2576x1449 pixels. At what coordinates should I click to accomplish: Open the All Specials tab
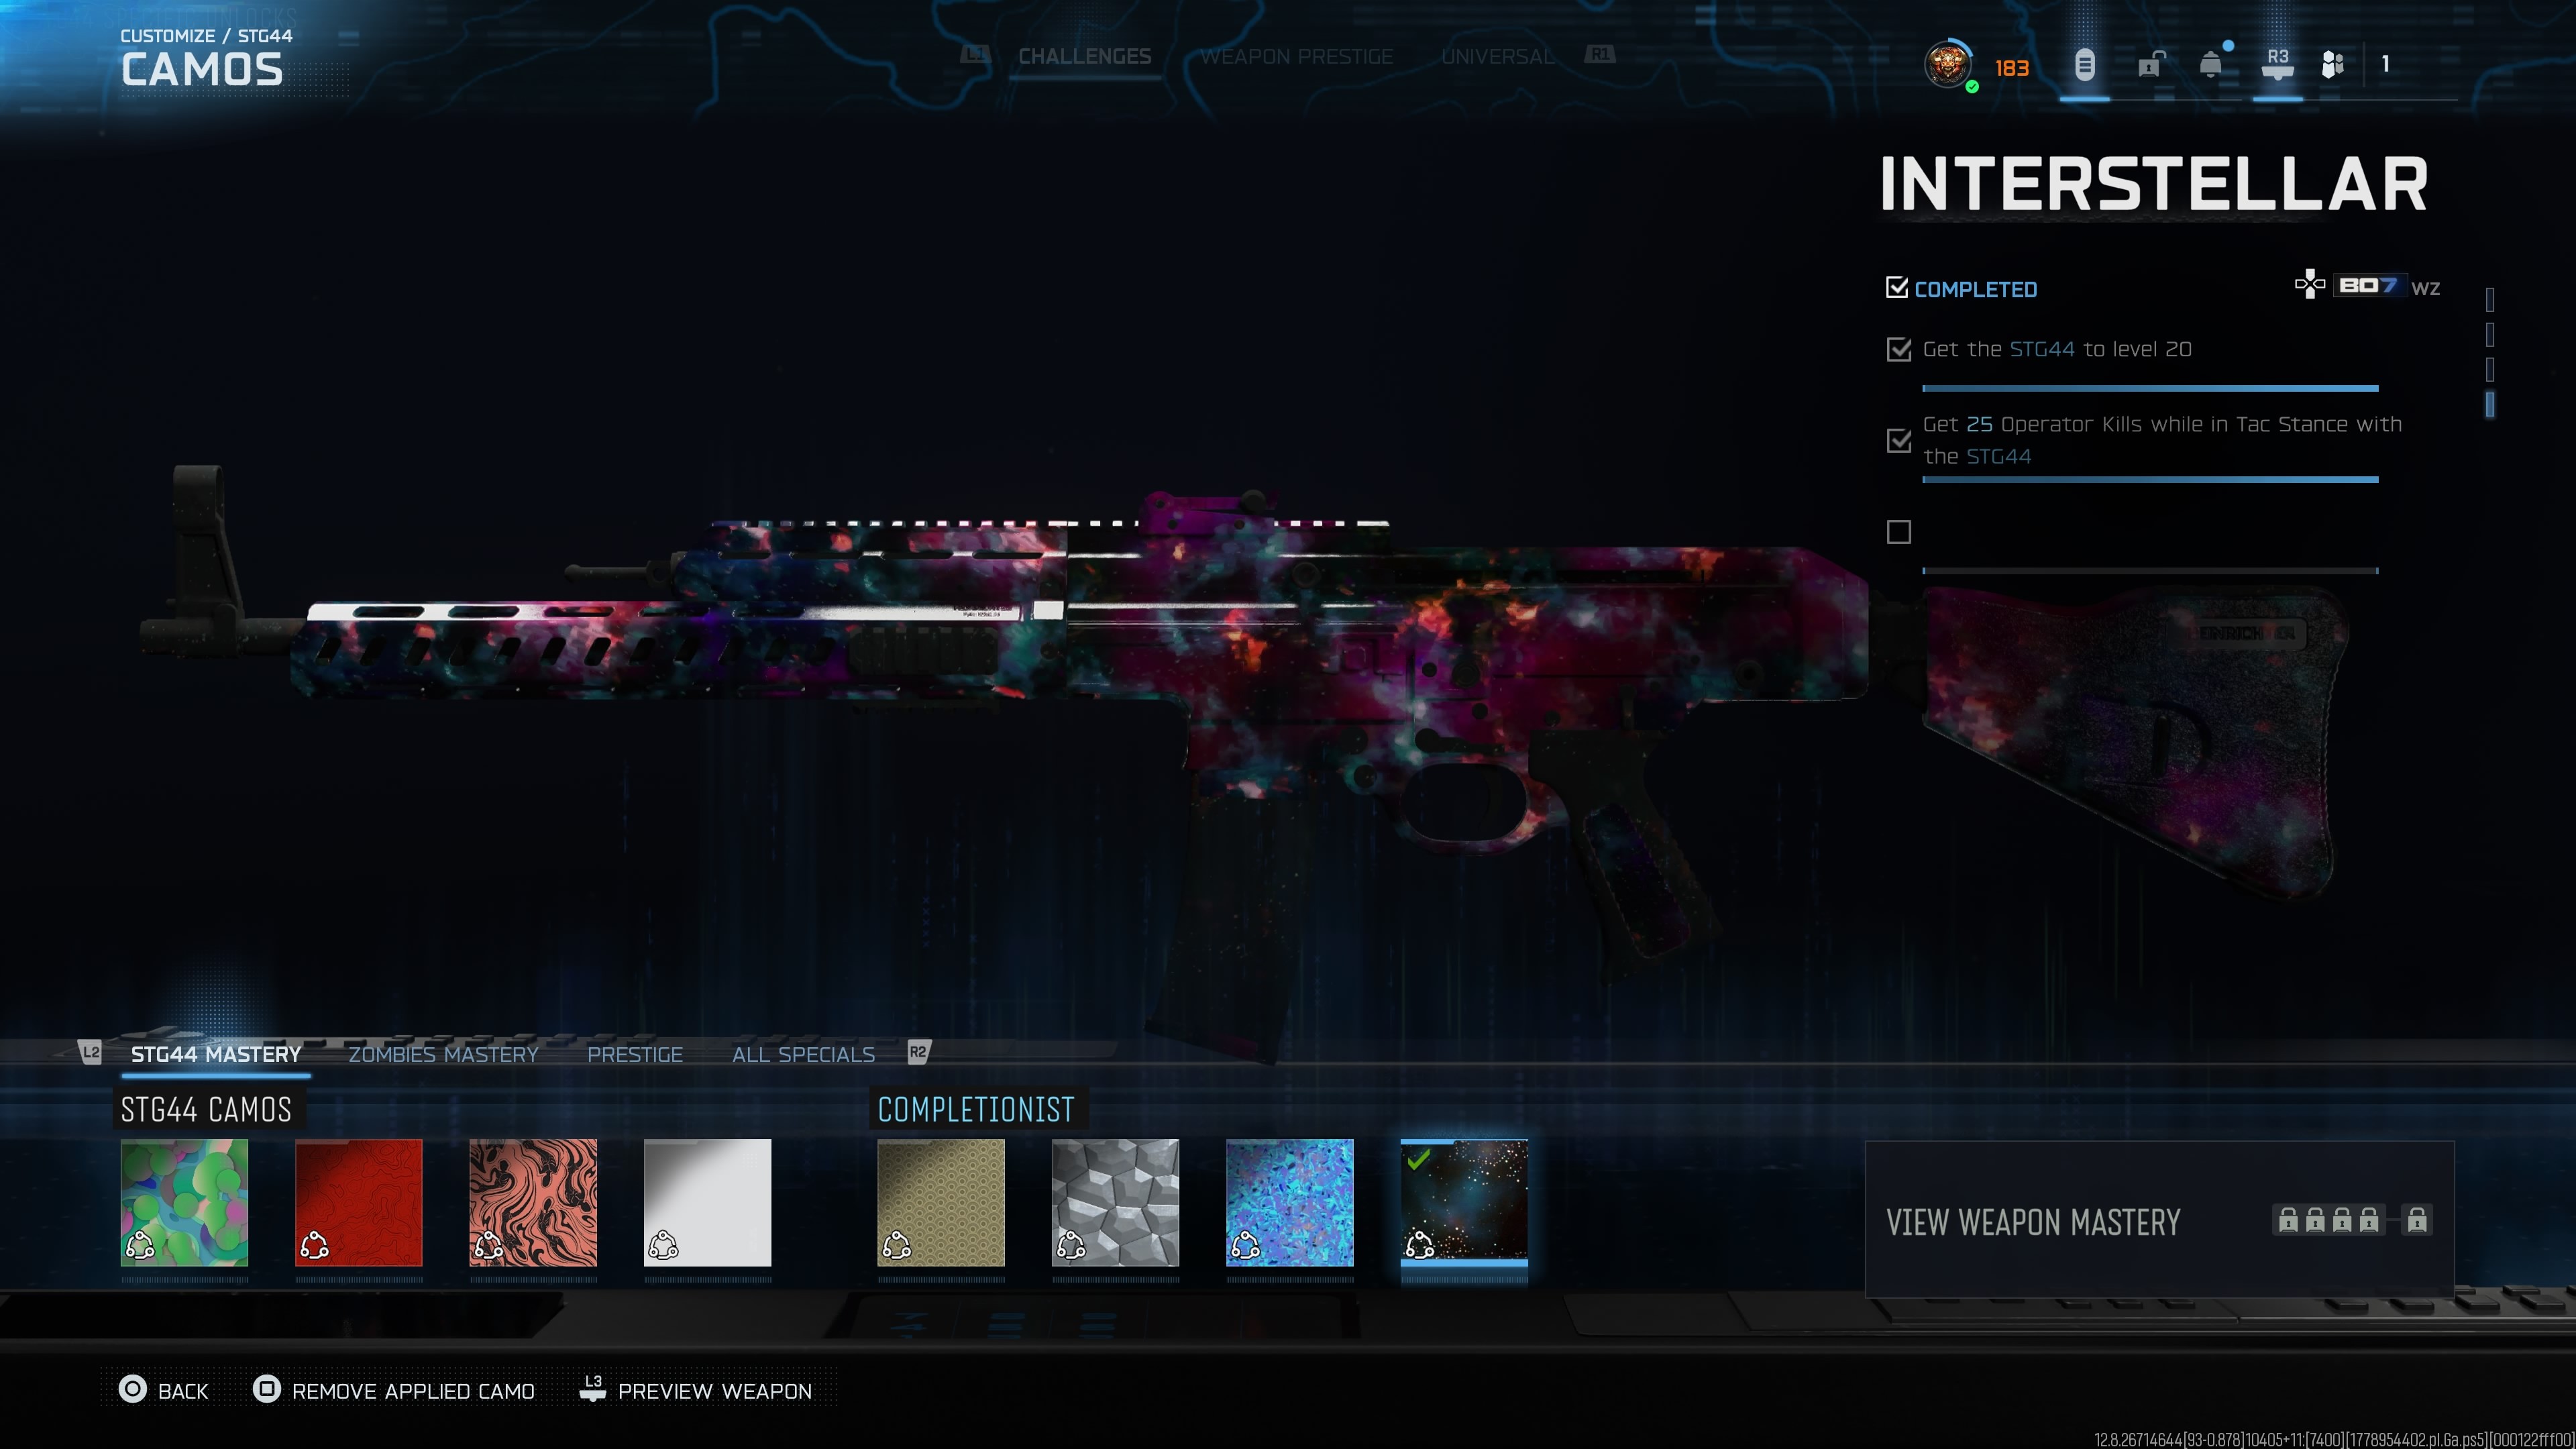tap(803, 1054)
